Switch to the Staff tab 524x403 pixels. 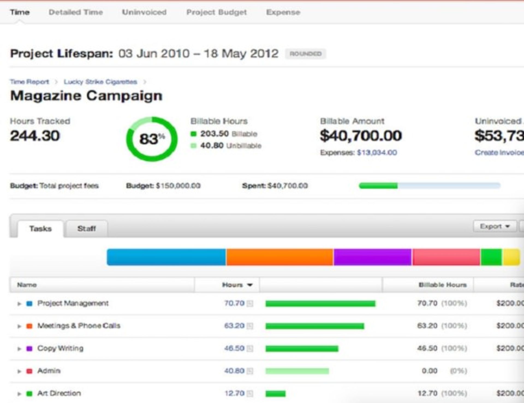[x=87, y=229]
